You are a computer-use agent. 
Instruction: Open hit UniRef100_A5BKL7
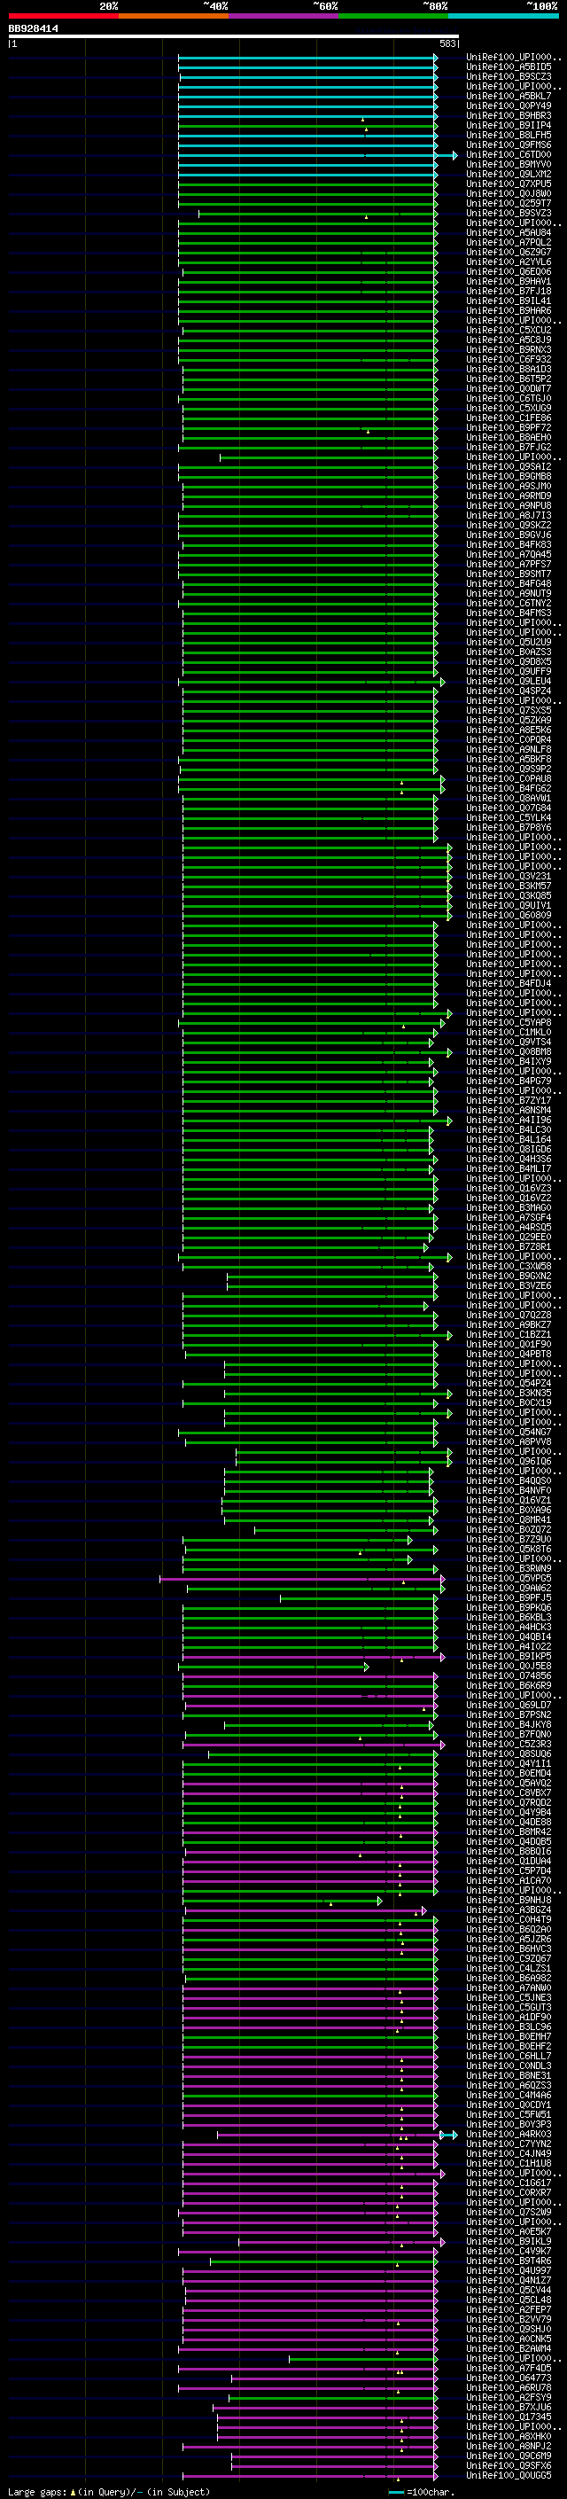(x=509, y=97)
